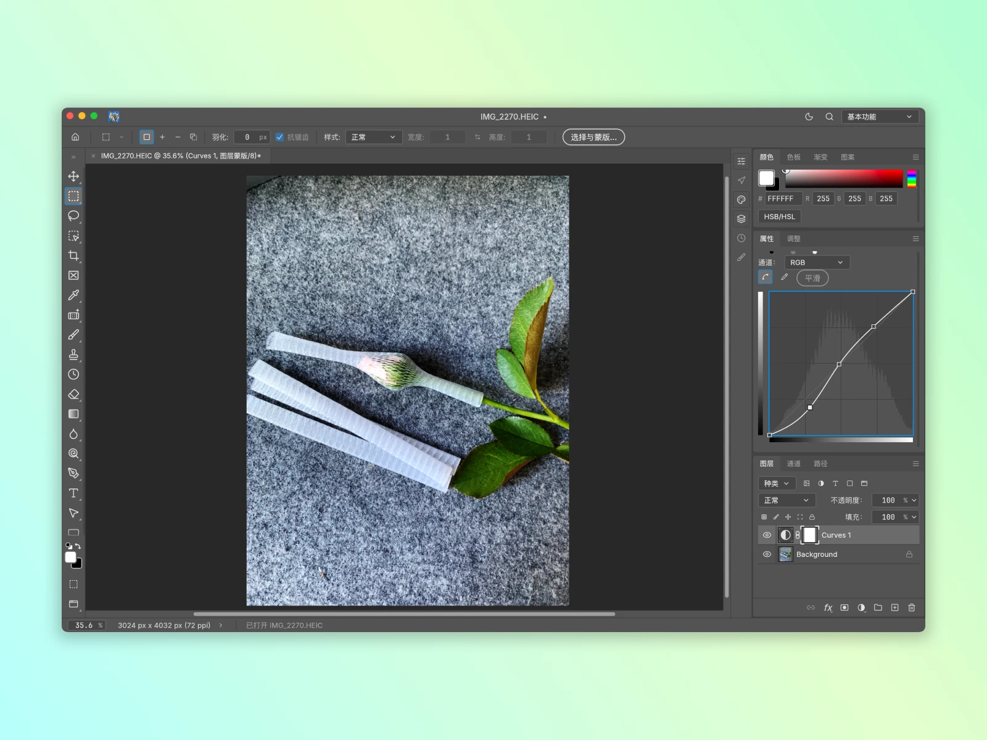987x740 pixels.
Task: Open the RGB channel dropdown
Action: click(x=817, y=262)
